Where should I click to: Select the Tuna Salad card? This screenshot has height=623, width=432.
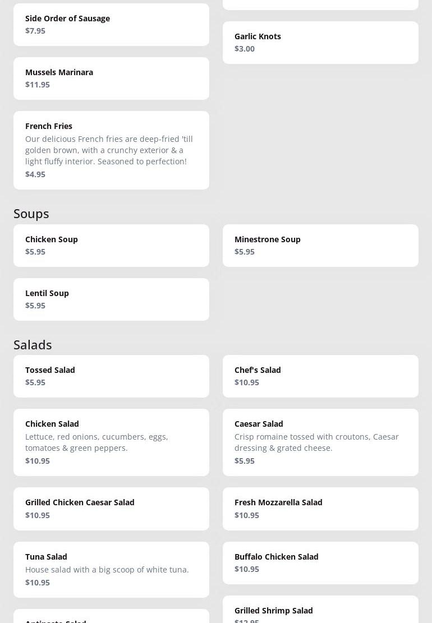tap(111, 569)
